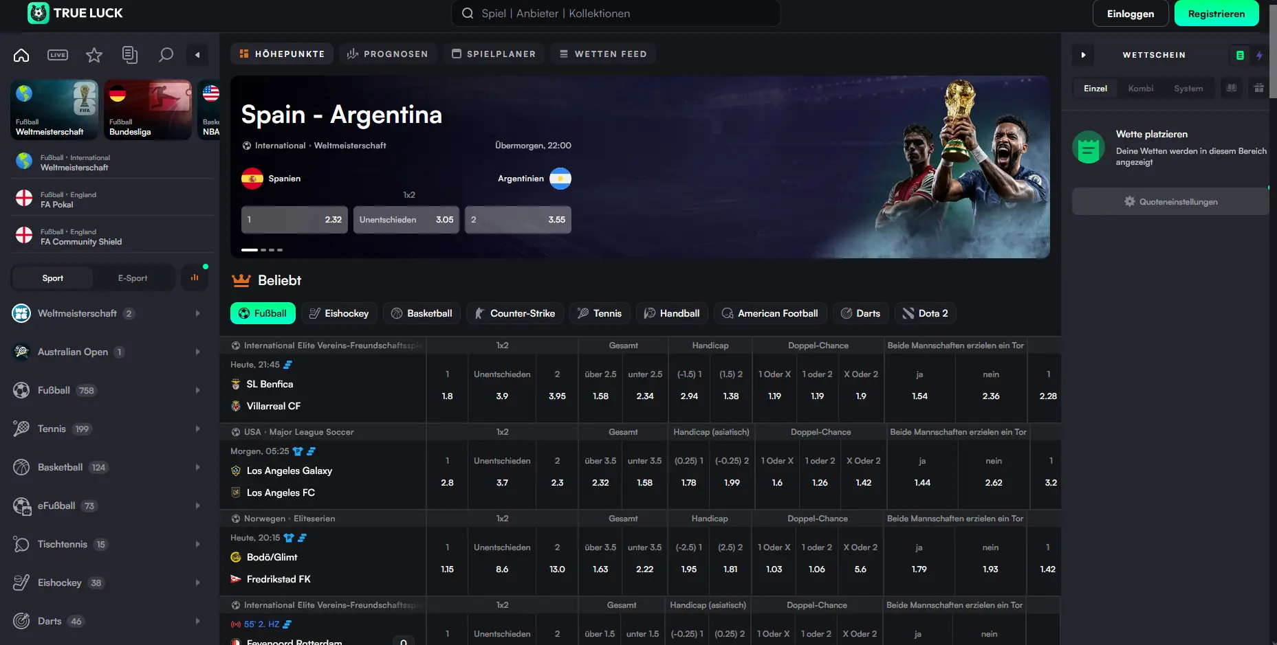Select American Football filter chip
Viewport: 1277px width, 645px height.
pyautogui.click(x=770, y=313)
